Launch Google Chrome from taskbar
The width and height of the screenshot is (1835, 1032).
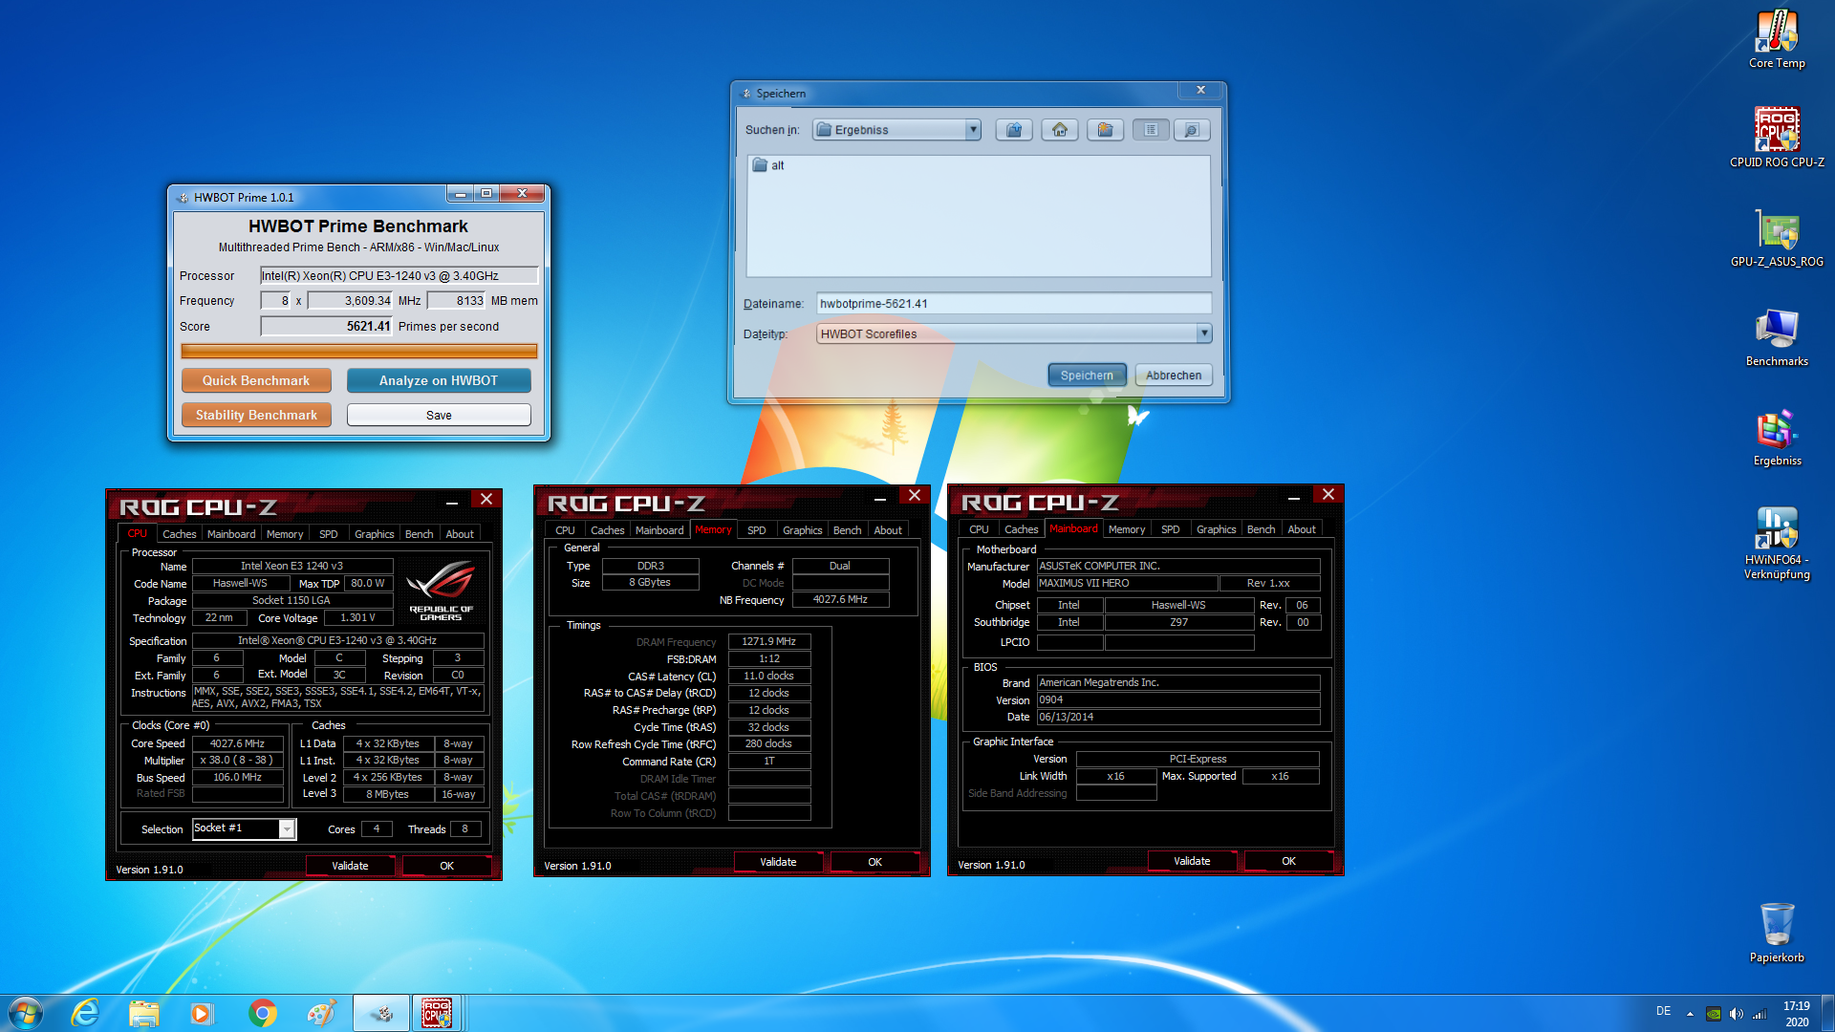[262, 1013]
